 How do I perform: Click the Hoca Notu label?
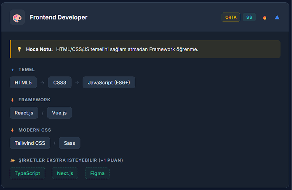pyautogui.click(x=39, y=49)
